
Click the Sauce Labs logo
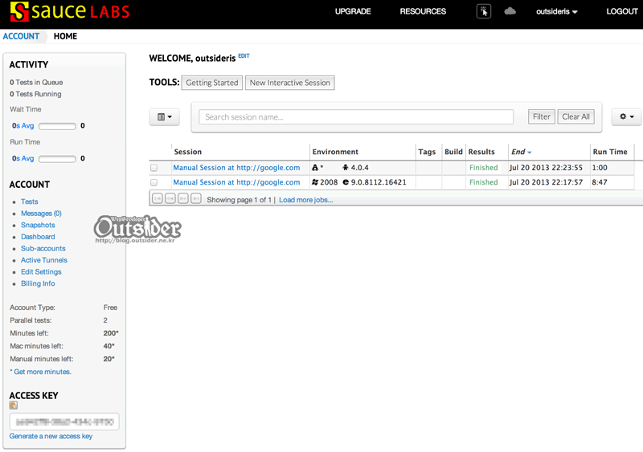[x=70, y=11]
